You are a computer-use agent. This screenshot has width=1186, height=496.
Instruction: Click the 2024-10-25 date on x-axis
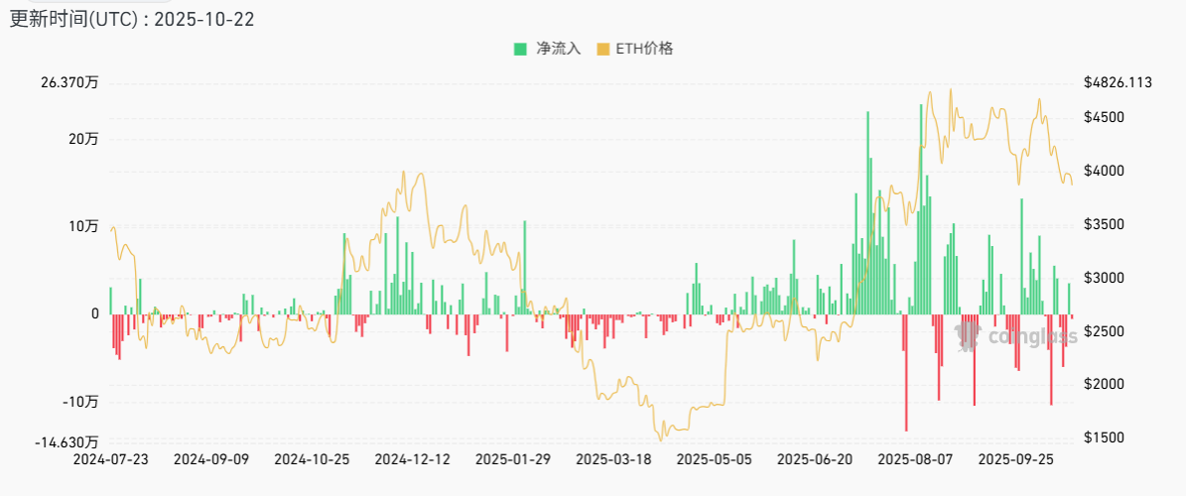tap(311, 460)
